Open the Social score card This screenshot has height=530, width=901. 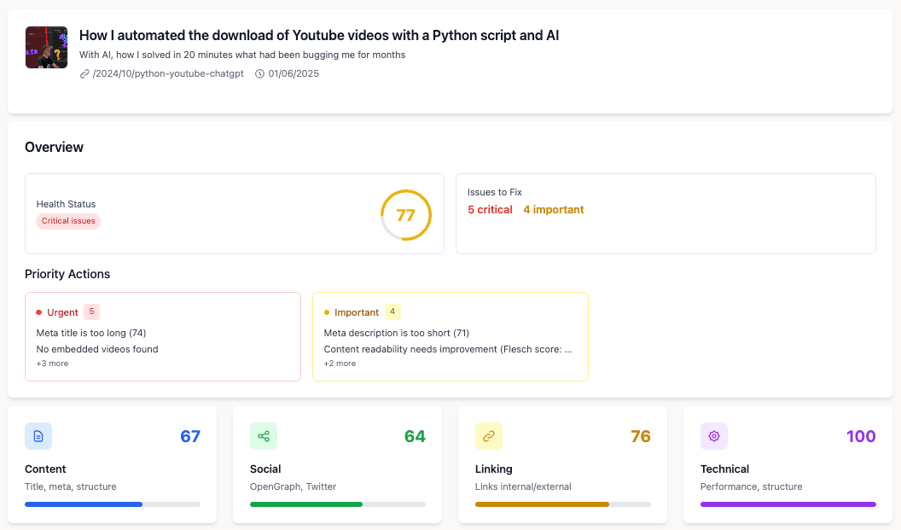337,465
